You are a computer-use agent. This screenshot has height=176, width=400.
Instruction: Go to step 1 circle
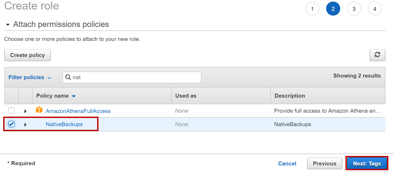coord(312,9)
